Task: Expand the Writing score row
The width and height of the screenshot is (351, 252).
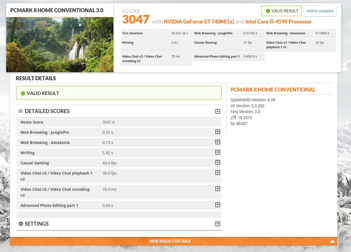Action: pyautogui.click(x=218, y=152)
